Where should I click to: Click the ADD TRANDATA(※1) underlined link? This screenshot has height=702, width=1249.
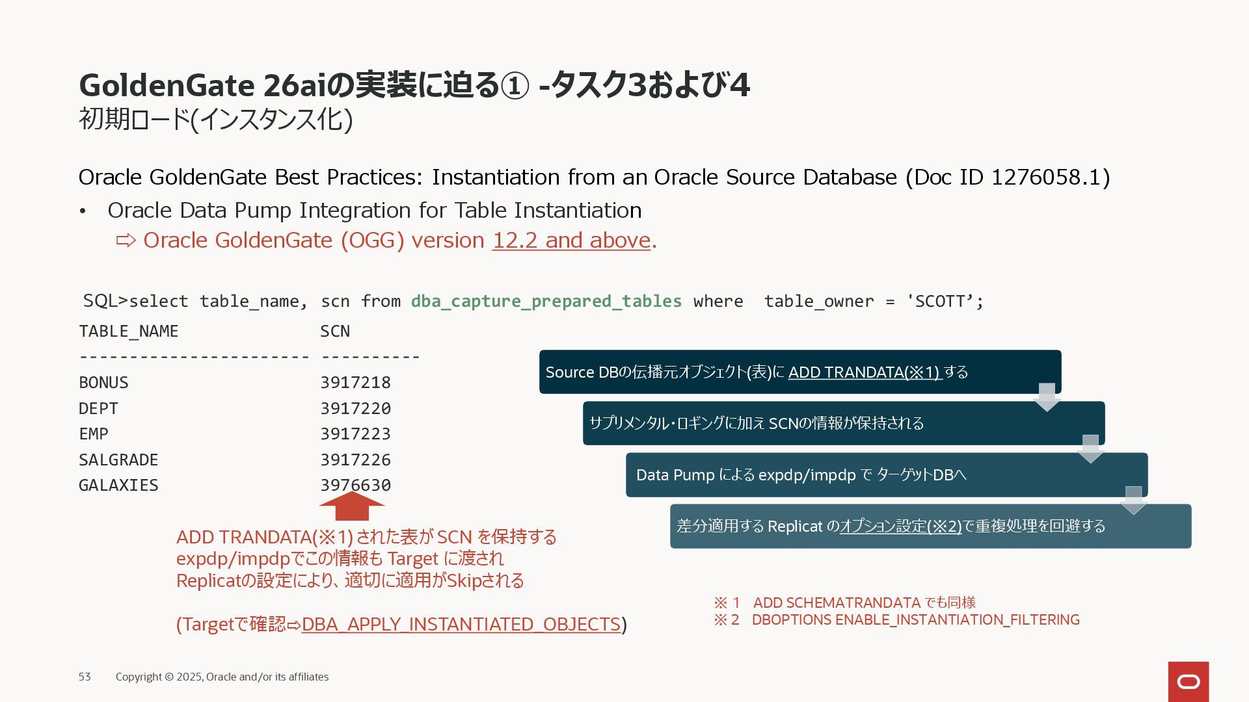pos(865,372)
